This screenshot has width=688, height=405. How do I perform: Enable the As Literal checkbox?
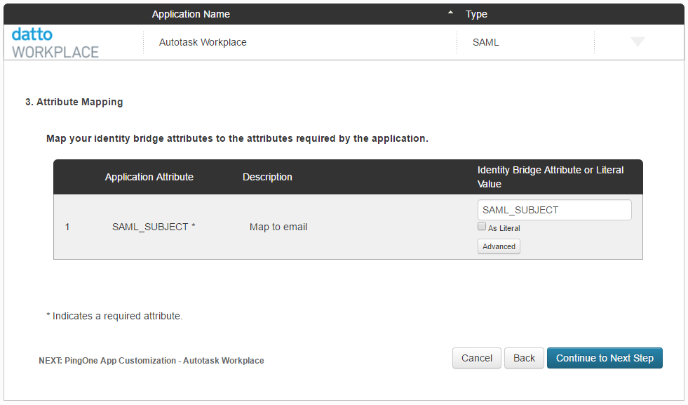[482, 227]
